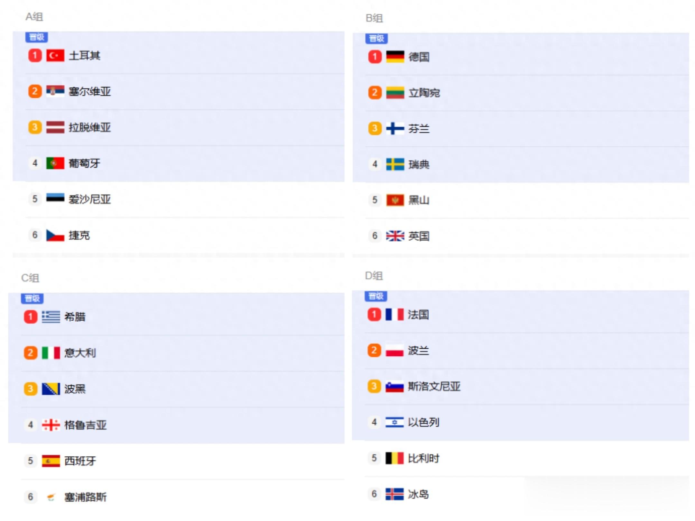Click the 晋级 badge in group A
This screenshot has width=695, height=521.
[37, 37]
